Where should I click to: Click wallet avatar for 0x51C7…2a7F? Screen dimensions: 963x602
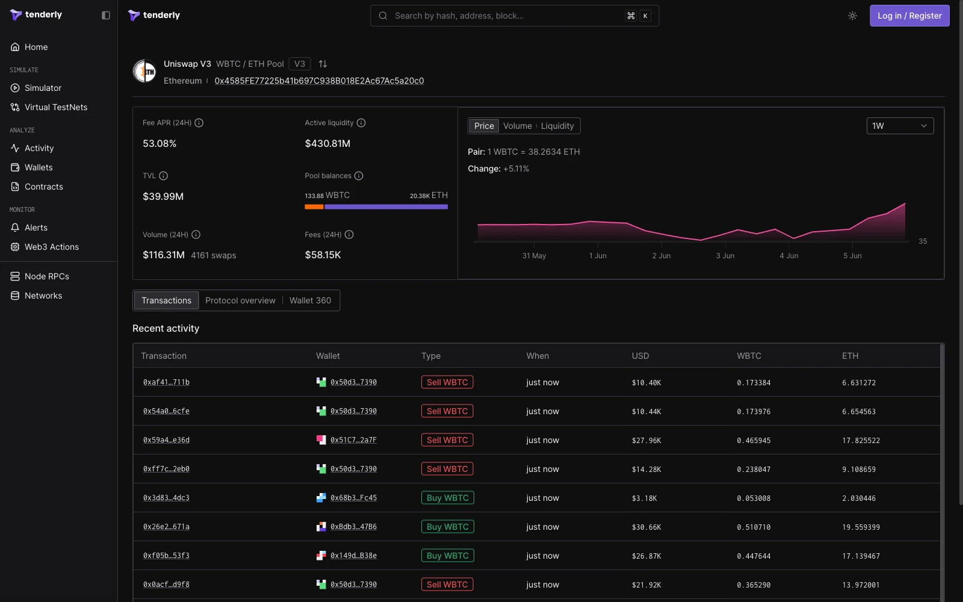(321, 440)
